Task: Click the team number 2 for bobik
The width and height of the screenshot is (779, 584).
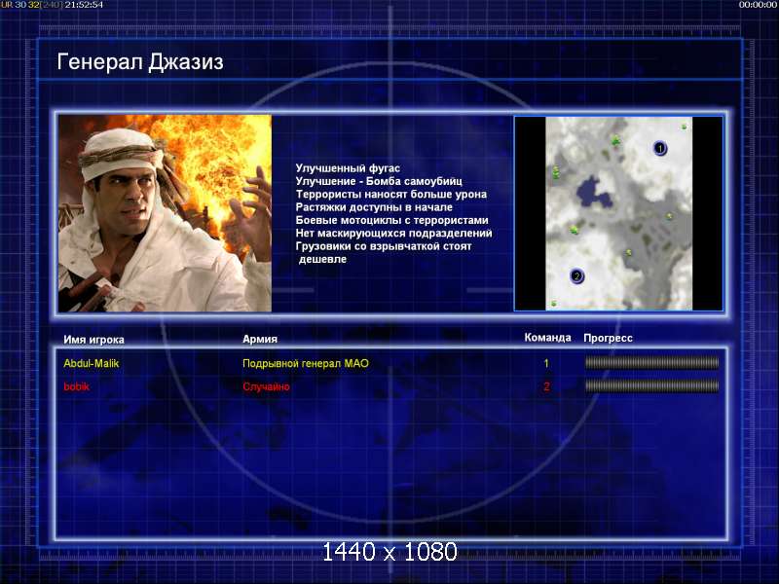Action: pos(546,386)
